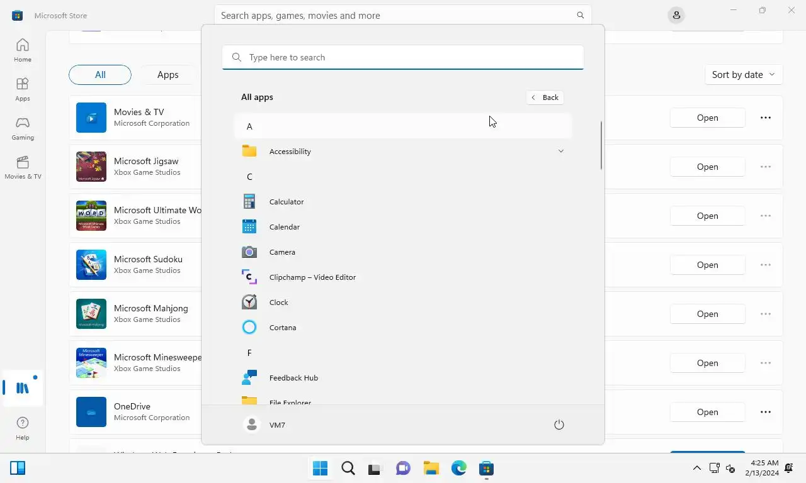Open Cortana from the app list

[403, 328]
